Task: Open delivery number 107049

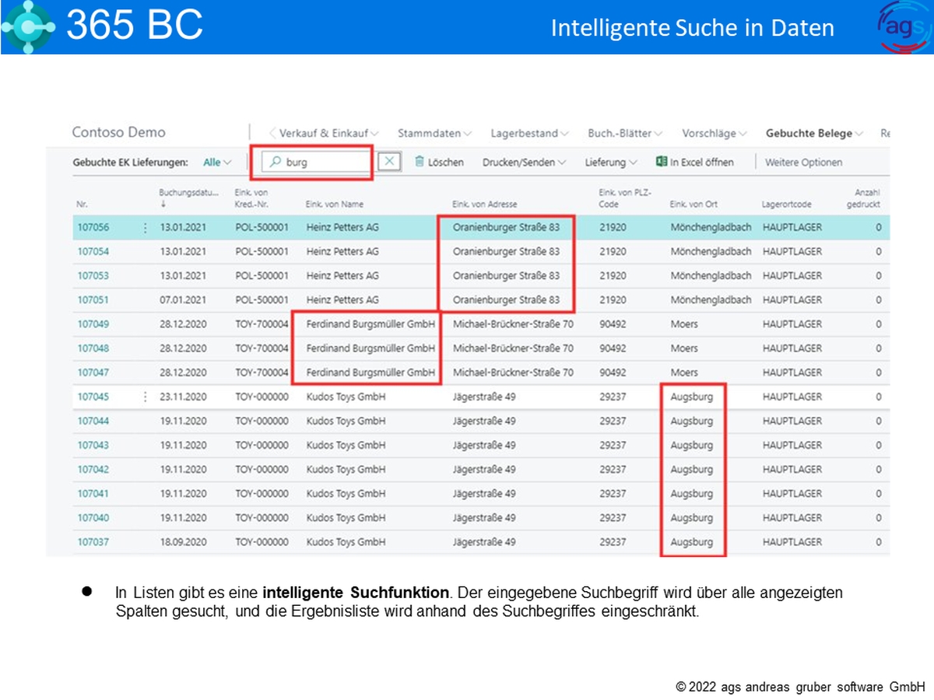Action: pyautogui.click(x=93, y=324)
